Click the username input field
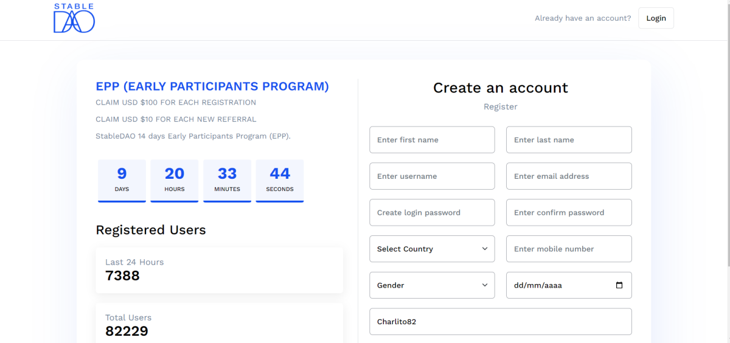730x343 pixels. tap(432, 176)
